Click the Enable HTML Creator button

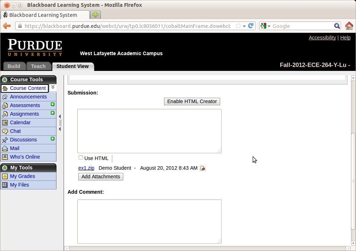192,101
